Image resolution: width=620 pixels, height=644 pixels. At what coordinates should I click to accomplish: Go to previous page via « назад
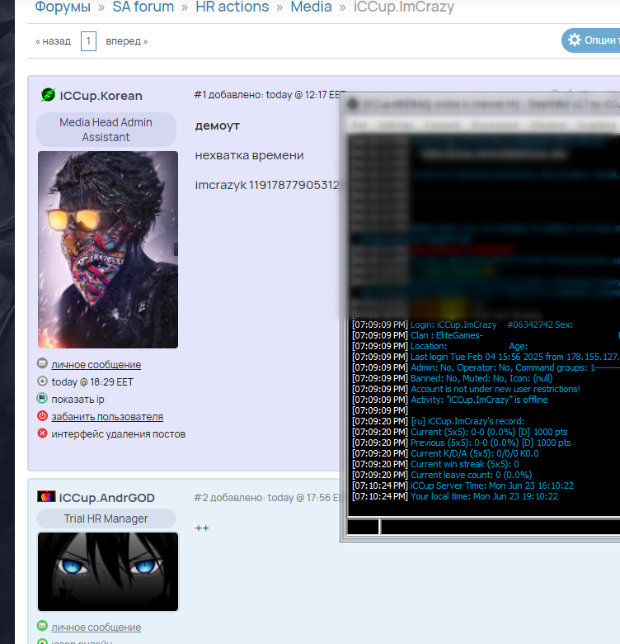click(x=53, y=41)
